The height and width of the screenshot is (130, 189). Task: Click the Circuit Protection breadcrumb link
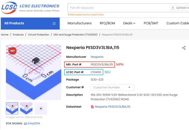coord(39,35)
